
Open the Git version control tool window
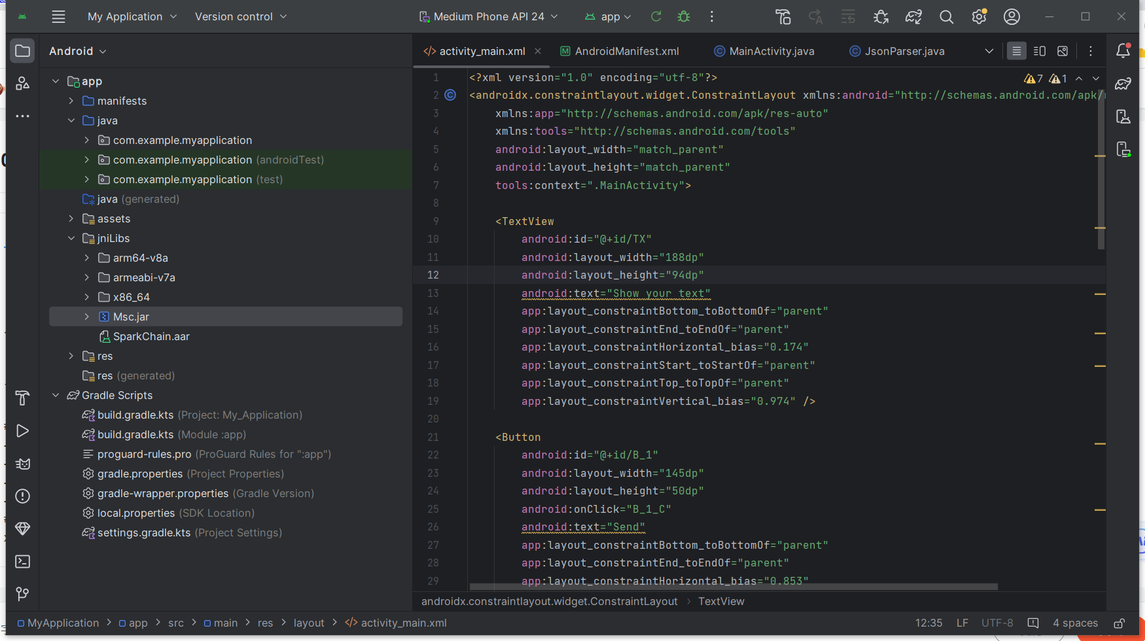22,594
